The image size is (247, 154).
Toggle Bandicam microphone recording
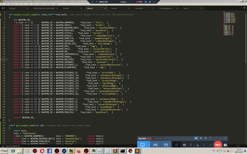click(x=191, y=145)
